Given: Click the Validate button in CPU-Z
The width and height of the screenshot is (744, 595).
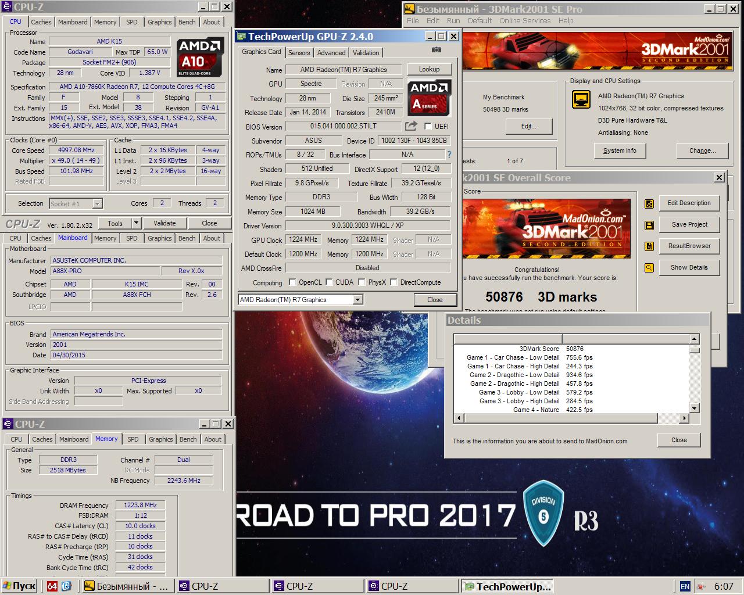Looking at the screenshot, I should [x=164, y=223].
